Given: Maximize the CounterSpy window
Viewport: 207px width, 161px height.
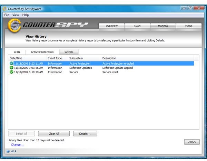Looking at the screenshot, I should (190, 8).
